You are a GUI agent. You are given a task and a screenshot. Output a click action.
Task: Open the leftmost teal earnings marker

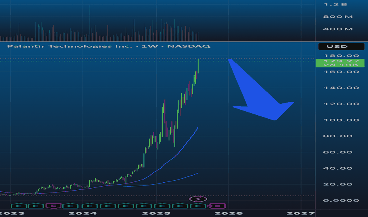pyautogui.click(x=19, y=206)
